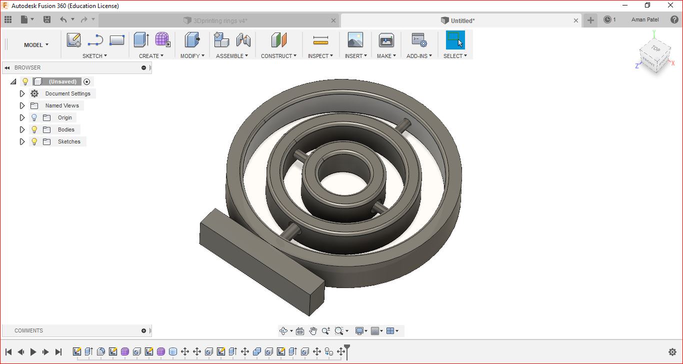683x364 pixels.
Task: Toggle the Origin folder lightbulb
Action: click(x=34, y=117)
